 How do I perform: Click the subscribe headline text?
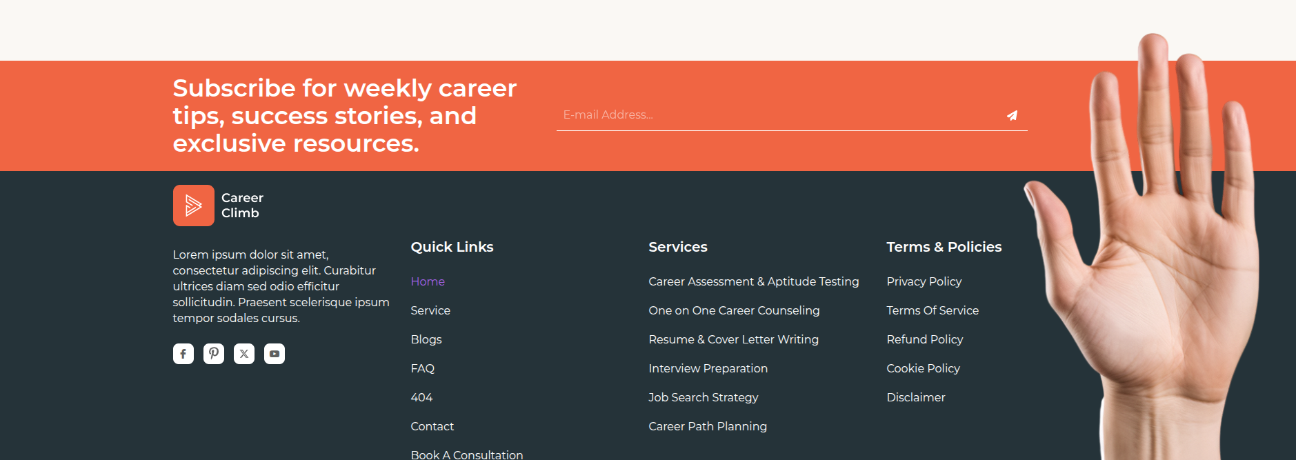pos(345,116)
